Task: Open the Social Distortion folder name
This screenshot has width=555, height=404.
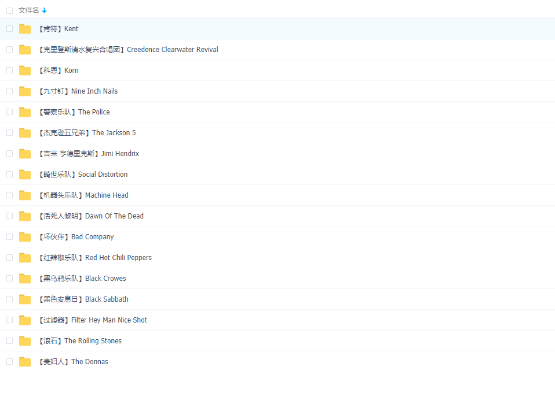Action: pyautogui.click(x=83, y=175)
